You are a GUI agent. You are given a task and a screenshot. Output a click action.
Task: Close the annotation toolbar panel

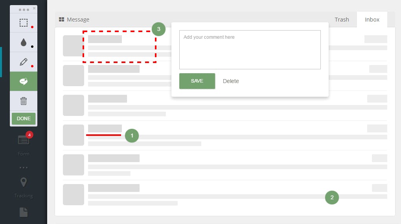(34, 8)
